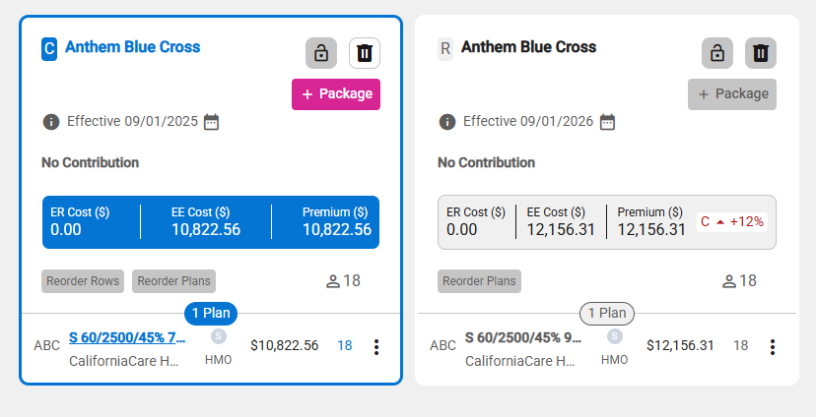Click Reorder Plans on the renewal card

coord(479,281)
